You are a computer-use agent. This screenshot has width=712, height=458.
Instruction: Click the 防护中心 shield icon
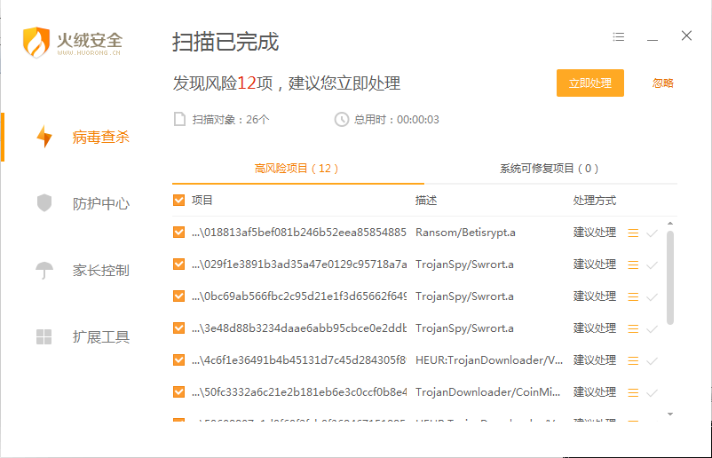click(x=44, y=203)
